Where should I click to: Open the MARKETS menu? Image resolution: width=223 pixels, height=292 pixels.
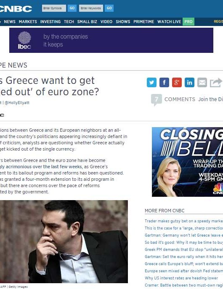coord(28,21)
